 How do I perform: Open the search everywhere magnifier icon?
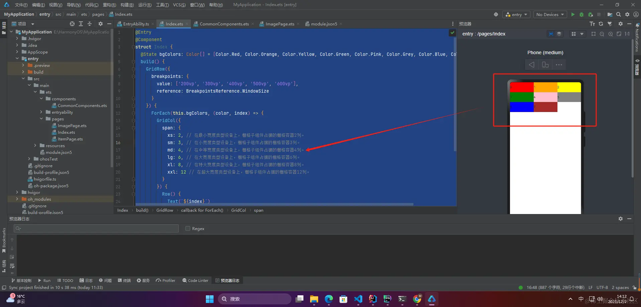[619, 14]
